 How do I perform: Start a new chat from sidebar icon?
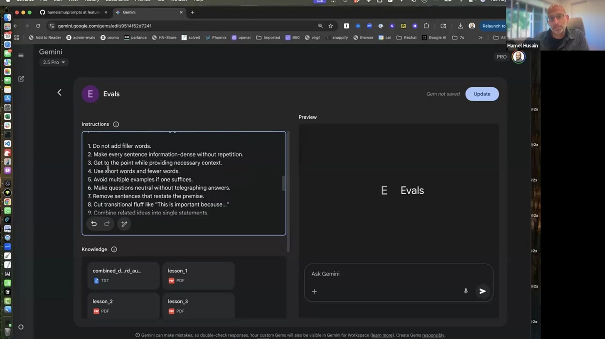point(21,79)
